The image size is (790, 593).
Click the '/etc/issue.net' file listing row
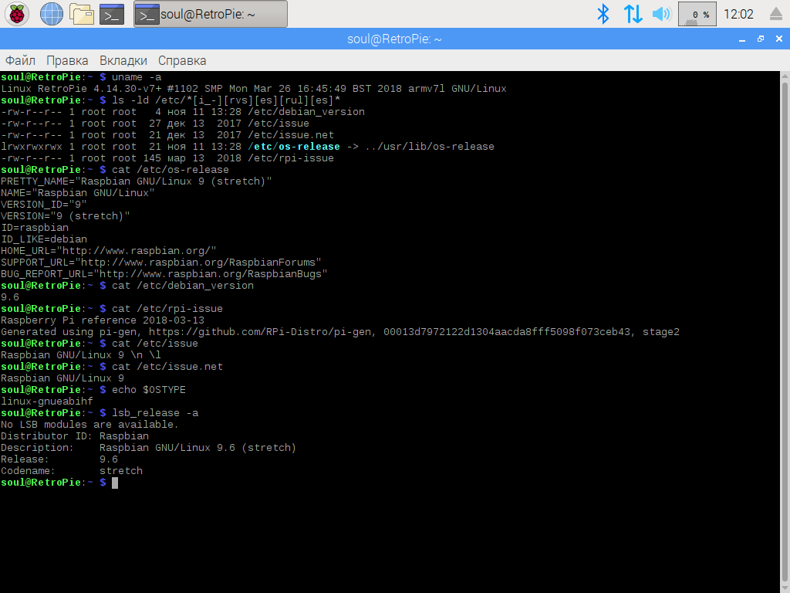coord(167,135)
